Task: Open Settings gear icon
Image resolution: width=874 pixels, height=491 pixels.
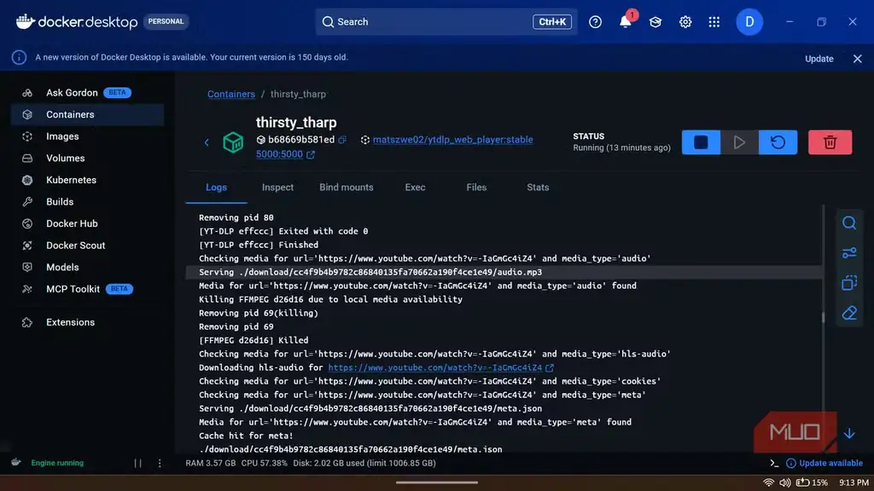Action: click(x=685, y=21)
